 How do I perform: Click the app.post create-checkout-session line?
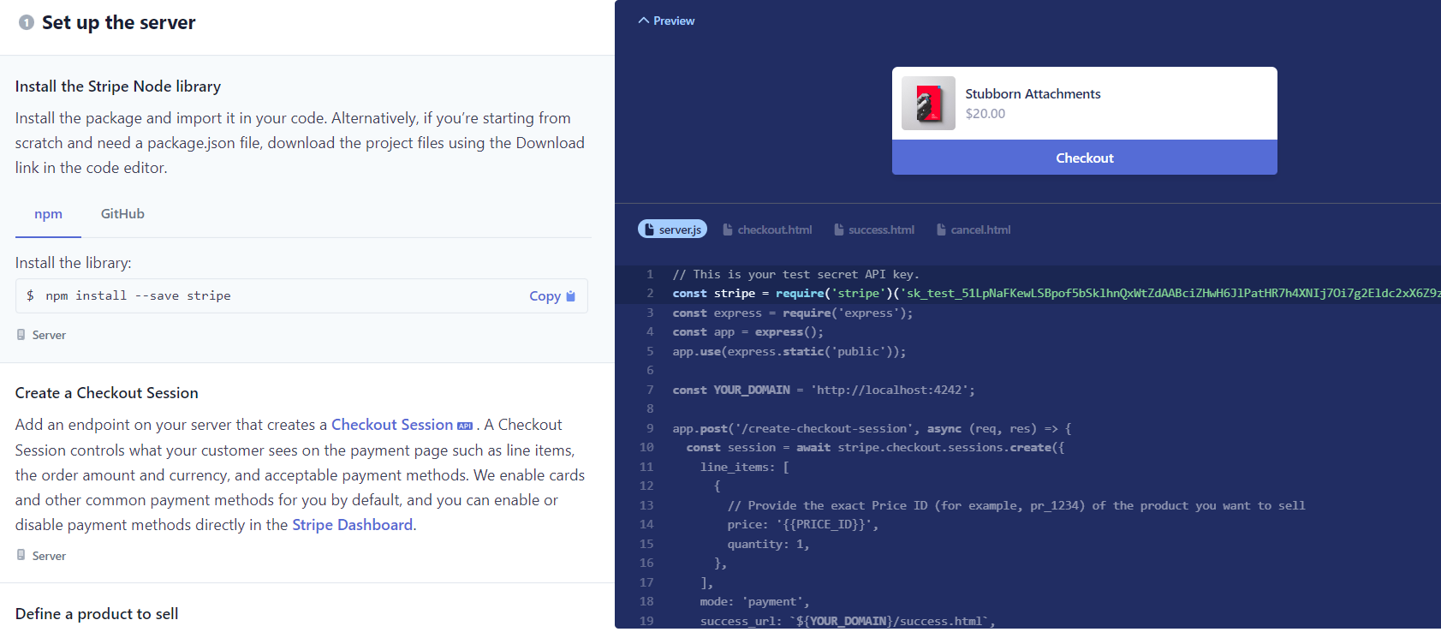point(872,429)
